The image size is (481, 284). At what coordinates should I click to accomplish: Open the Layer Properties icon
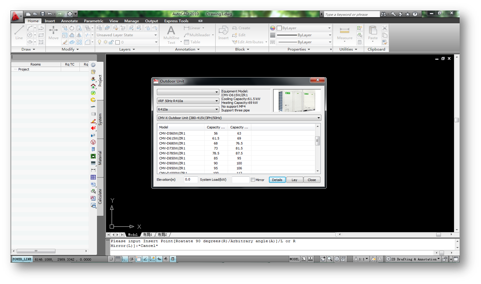(x=99, y=28)
